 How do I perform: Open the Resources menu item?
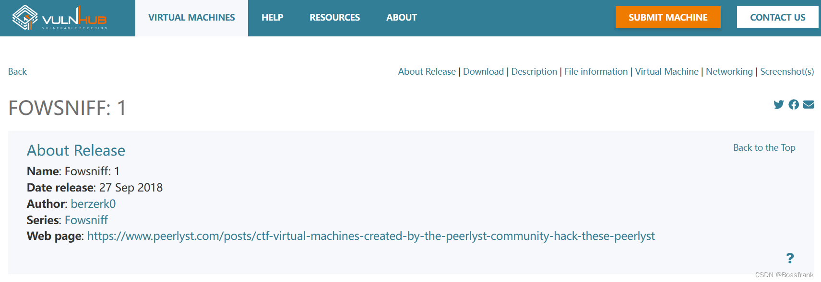(x=334, y=18)
